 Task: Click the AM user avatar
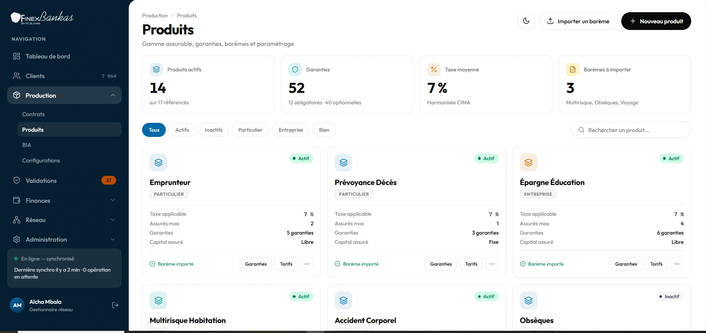(17, 305)
